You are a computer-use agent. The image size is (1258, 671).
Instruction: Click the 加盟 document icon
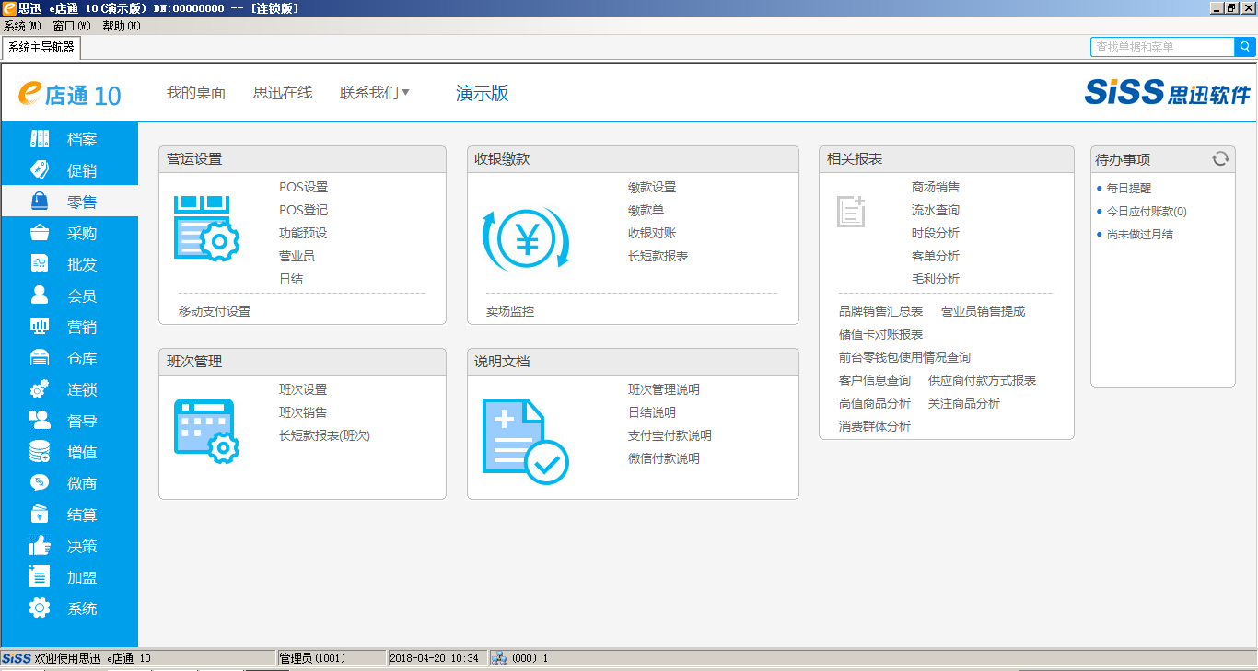tap(40, 577)
